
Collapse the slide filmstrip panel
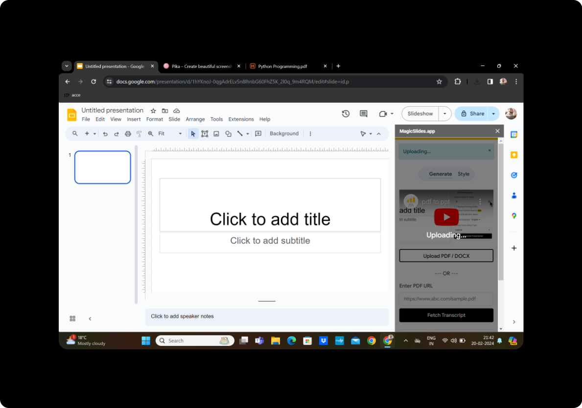90,318
